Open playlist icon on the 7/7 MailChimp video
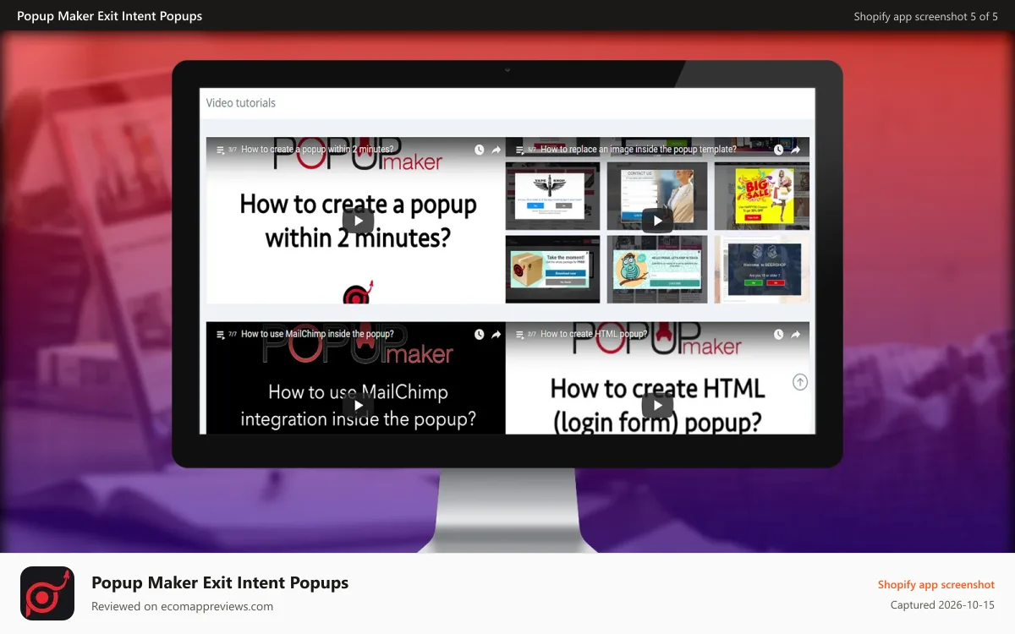Image resolution: width=1015 pixels, height=634 pixels. pos(221,334)
